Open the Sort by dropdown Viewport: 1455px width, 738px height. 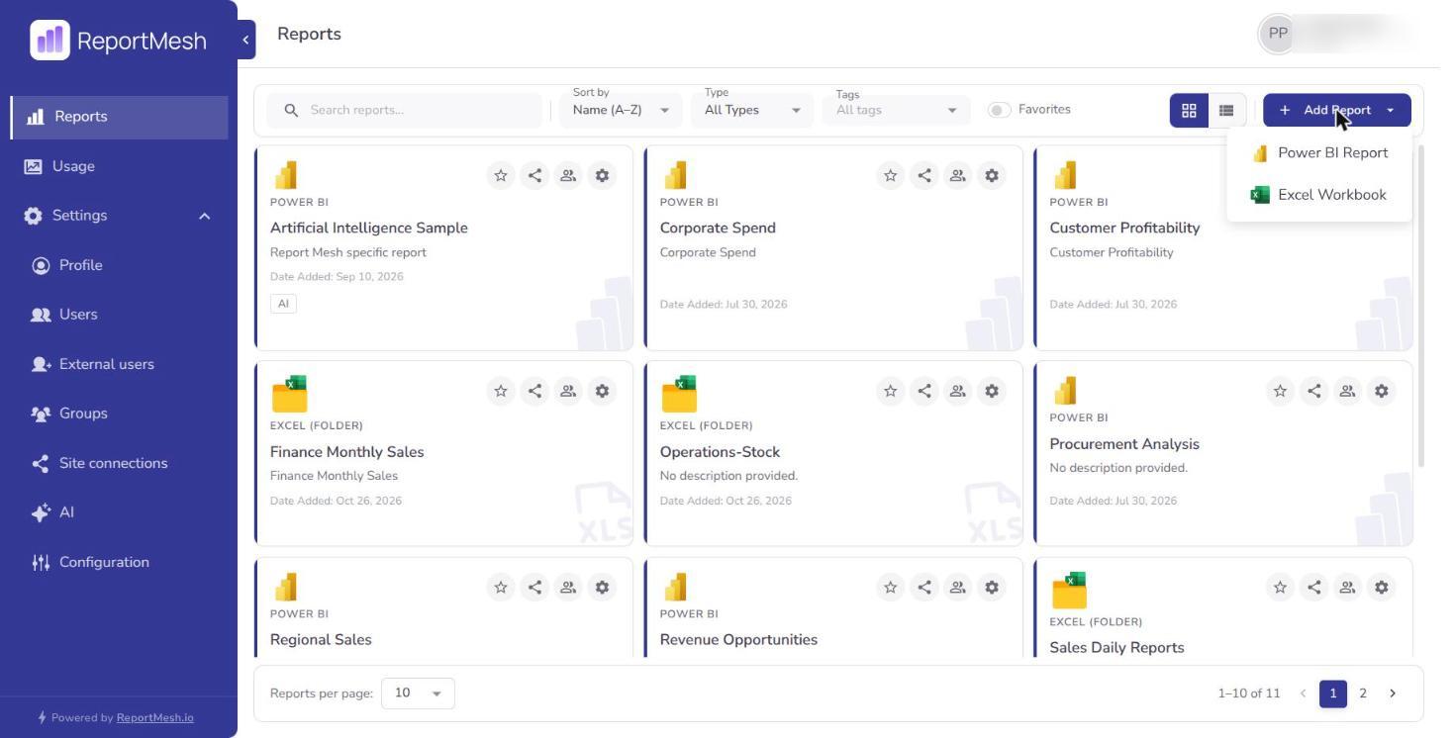click(621, 110)
